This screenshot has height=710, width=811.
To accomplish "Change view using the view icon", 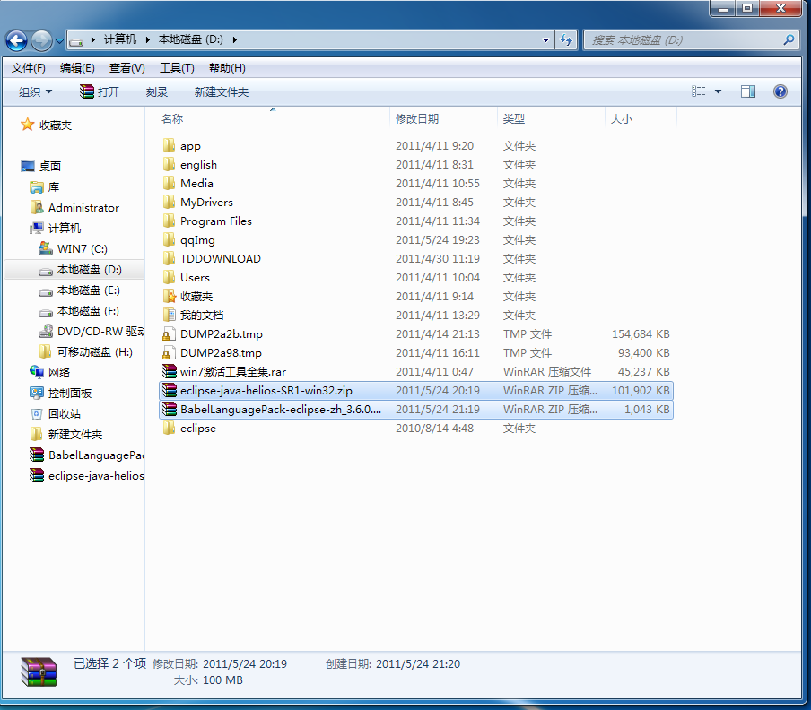I will coord(698,91).
